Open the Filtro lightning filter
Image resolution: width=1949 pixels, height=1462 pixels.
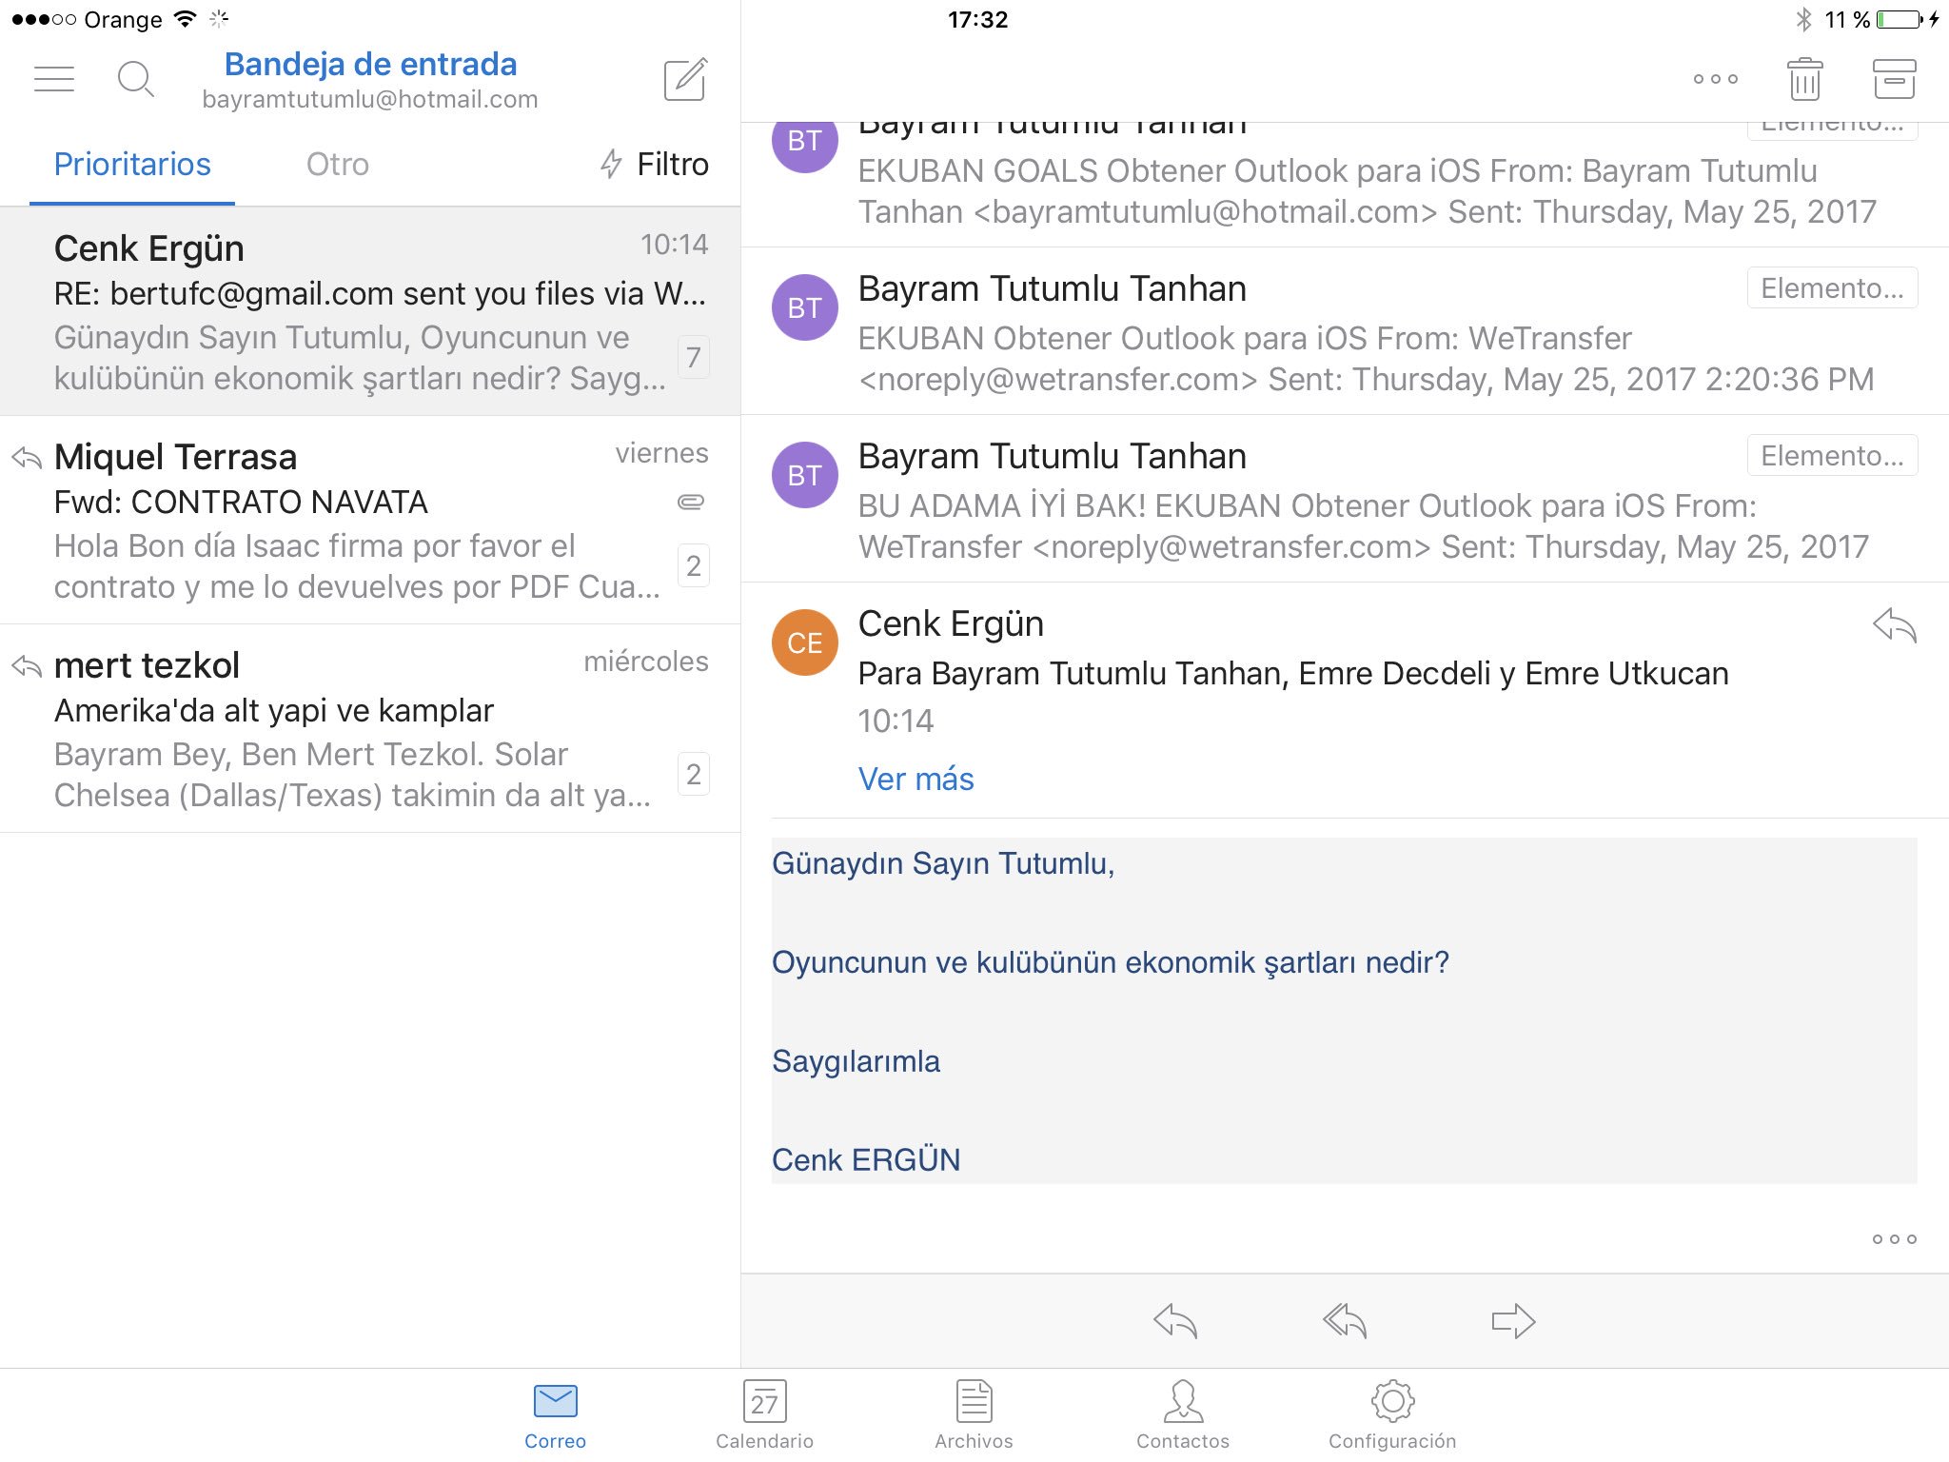(x=655, y=164)
